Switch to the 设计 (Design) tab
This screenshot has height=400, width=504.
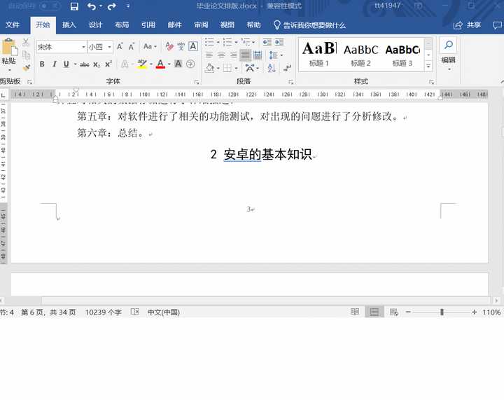click(95, 25)
